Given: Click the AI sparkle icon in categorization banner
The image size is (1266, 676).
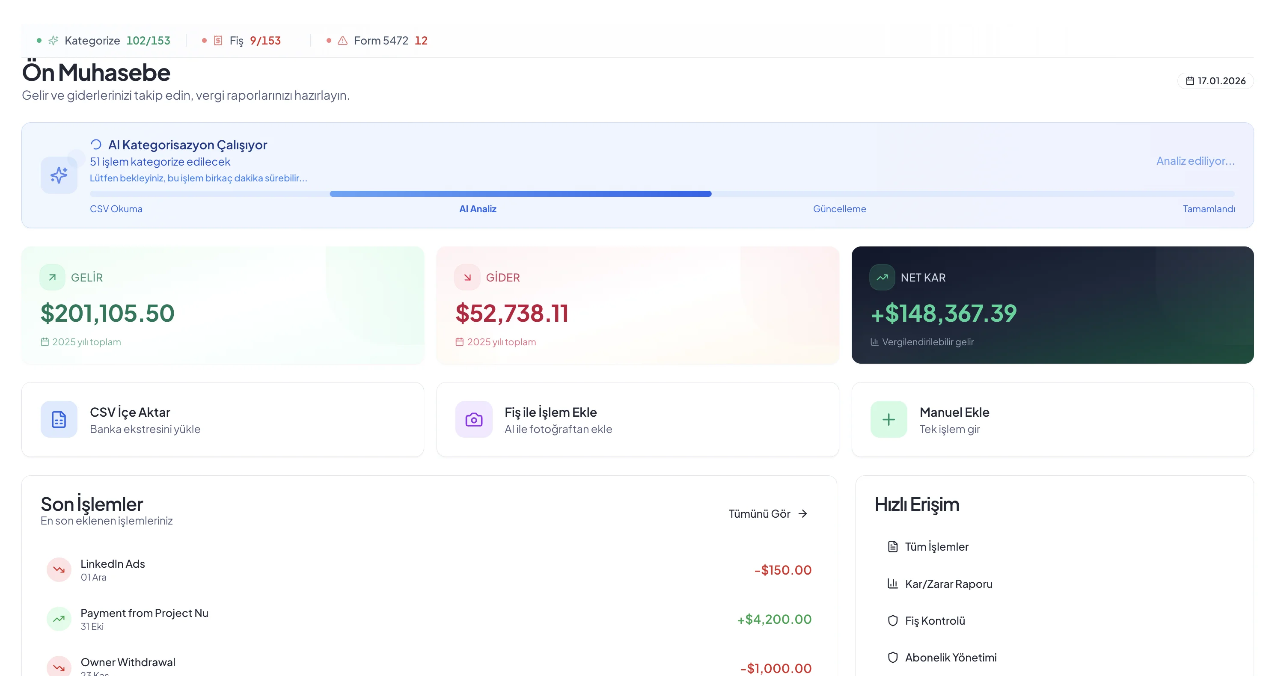Looking at the screenshot, I should 59,175.
